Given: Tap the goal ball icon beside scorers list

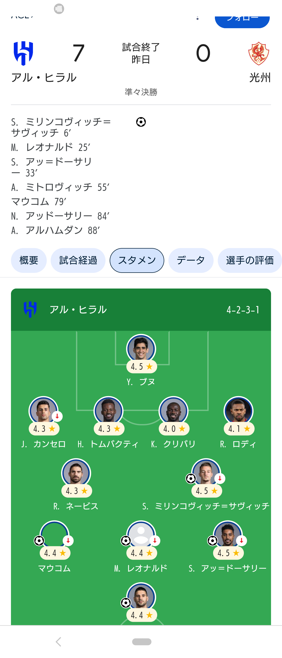Looking at the screenshot, I should pyautogui.click(x=141, y=122).
